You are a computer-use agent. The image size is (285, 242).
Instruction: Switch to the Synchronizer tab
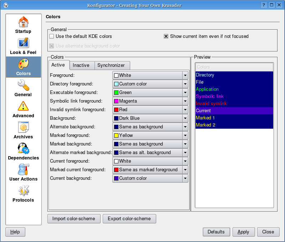point(112,65)
